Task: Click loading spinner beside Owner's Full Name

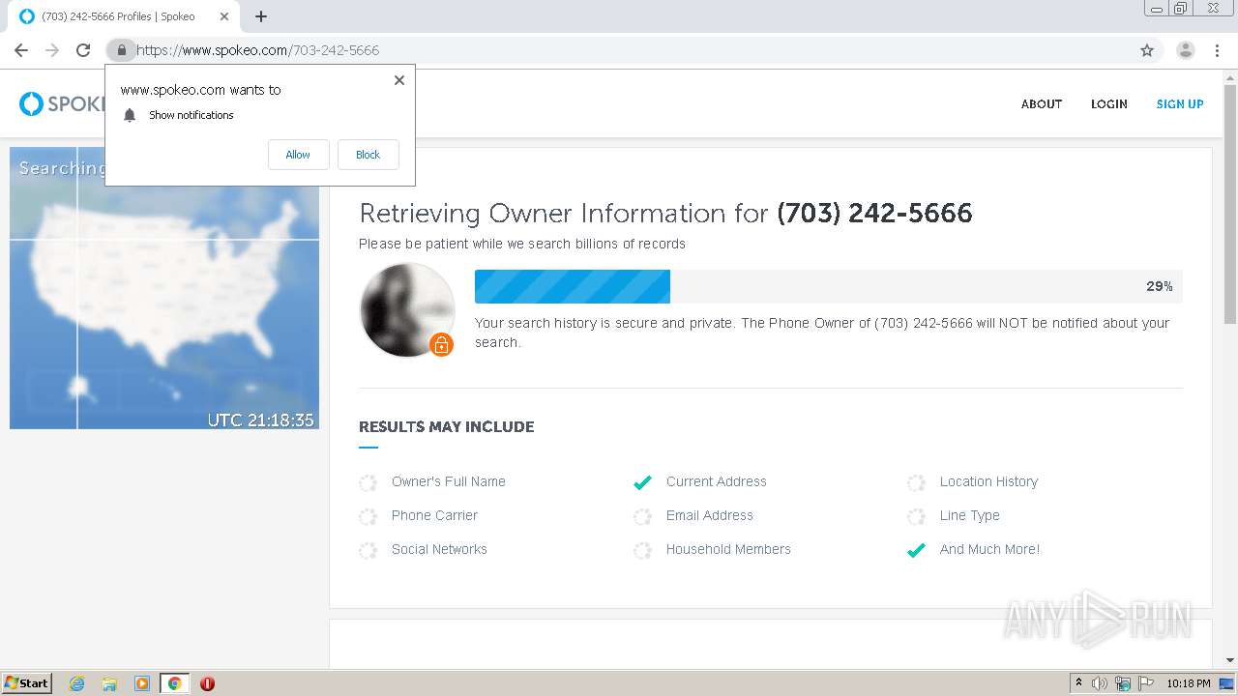Action: click(368, 482)
